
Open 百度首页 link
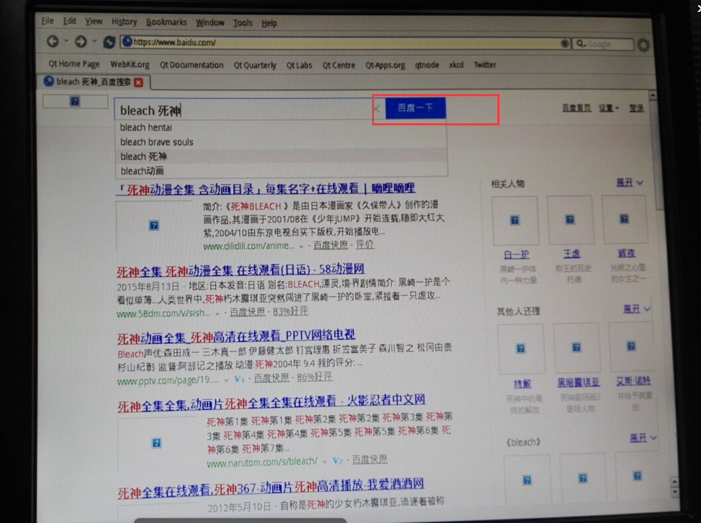click(576, 108)
